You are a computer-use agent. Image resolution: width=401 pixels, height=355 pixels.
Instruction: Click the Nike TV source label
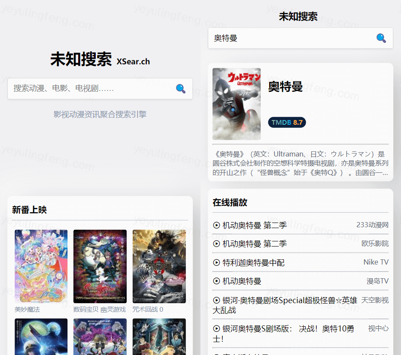tap(376, 262)
